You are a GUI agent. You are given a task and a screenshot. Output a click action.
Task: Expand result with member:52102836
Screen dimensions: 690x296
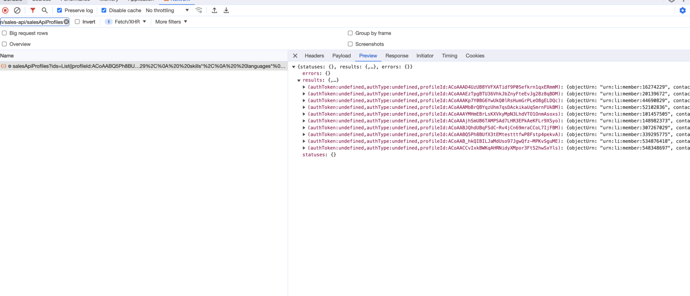click(304, 107)
